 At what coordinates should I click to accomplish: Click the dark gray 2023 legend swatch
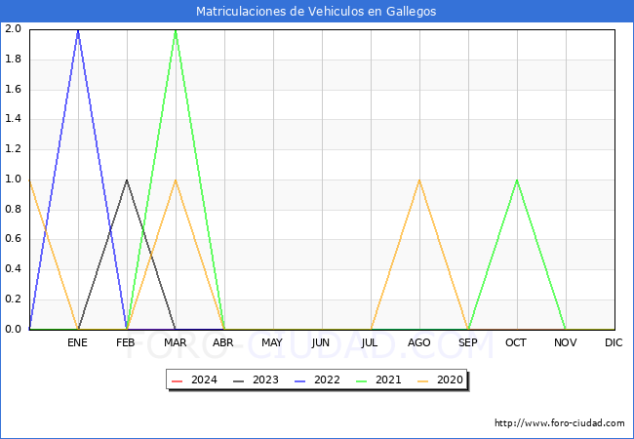tap(239, 380)
